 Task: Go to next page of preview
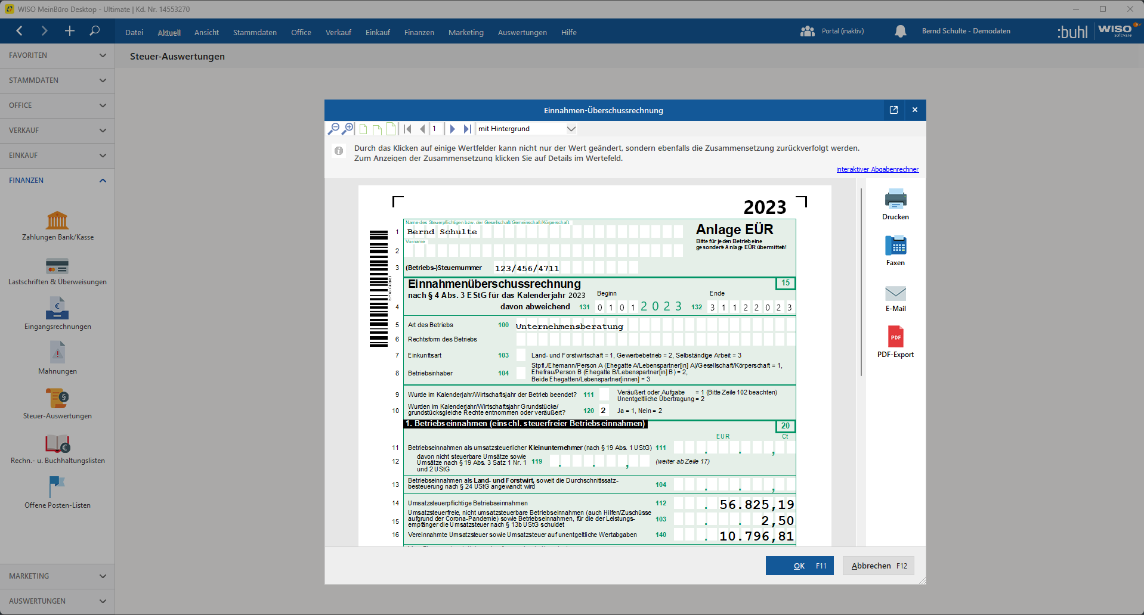pyautogui.click(x=452, y=129)
